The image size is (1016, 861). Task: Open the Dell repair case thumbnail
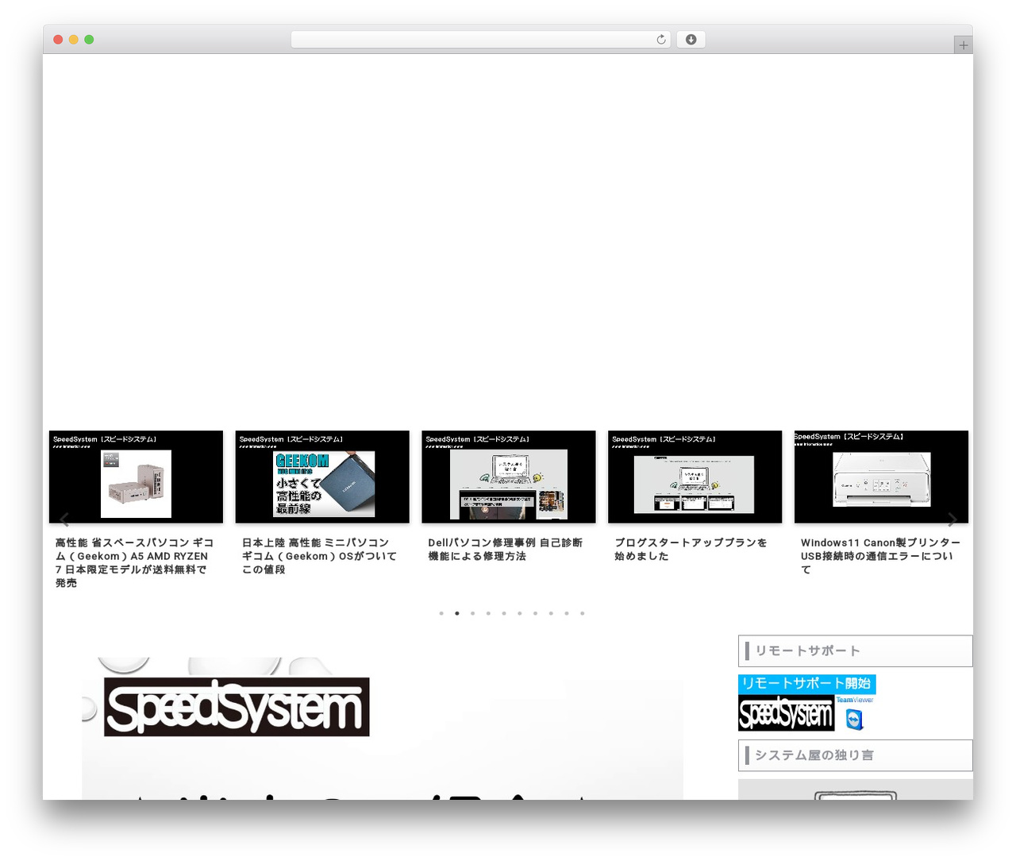pos(509,477)
